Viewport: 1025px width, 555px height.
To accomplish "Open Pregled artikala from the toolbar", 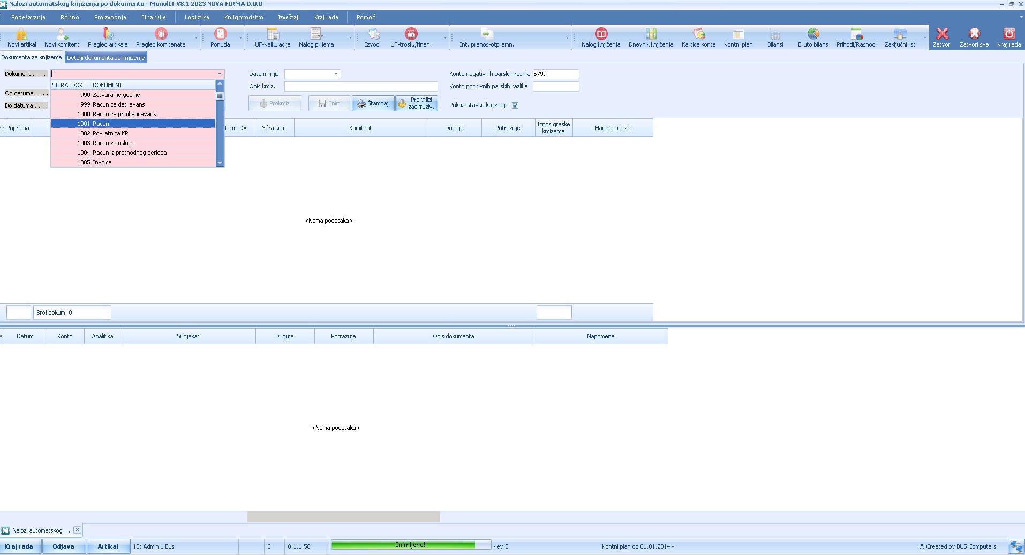I will click(x=108, y=37).
